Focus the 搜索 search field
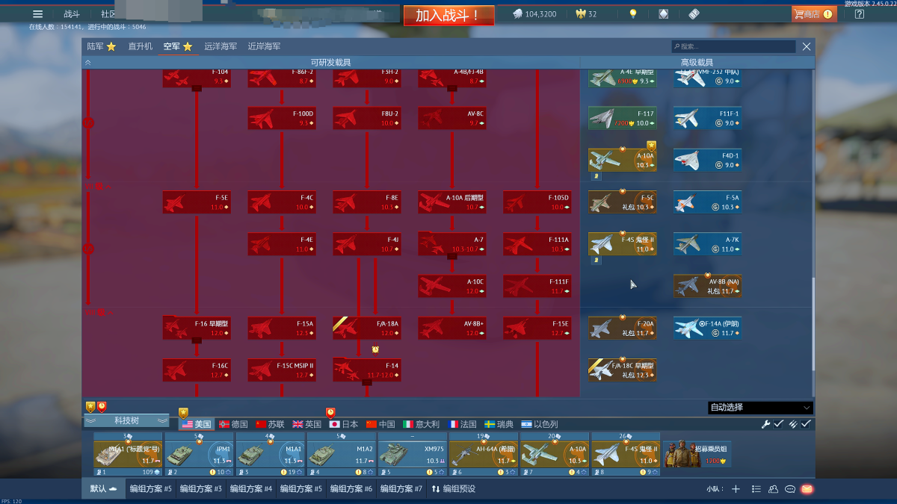Image resolution: width=897 pixels, height=504 pixels. coord(733,46)
